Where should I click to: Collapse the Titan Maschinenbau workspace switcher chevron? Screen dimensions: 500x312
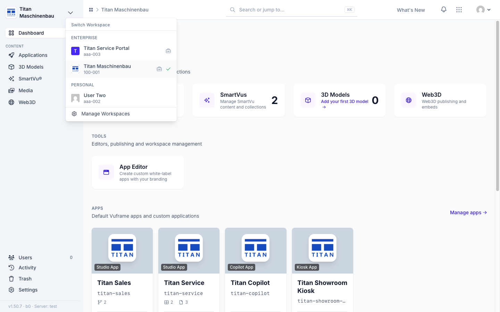70,13
